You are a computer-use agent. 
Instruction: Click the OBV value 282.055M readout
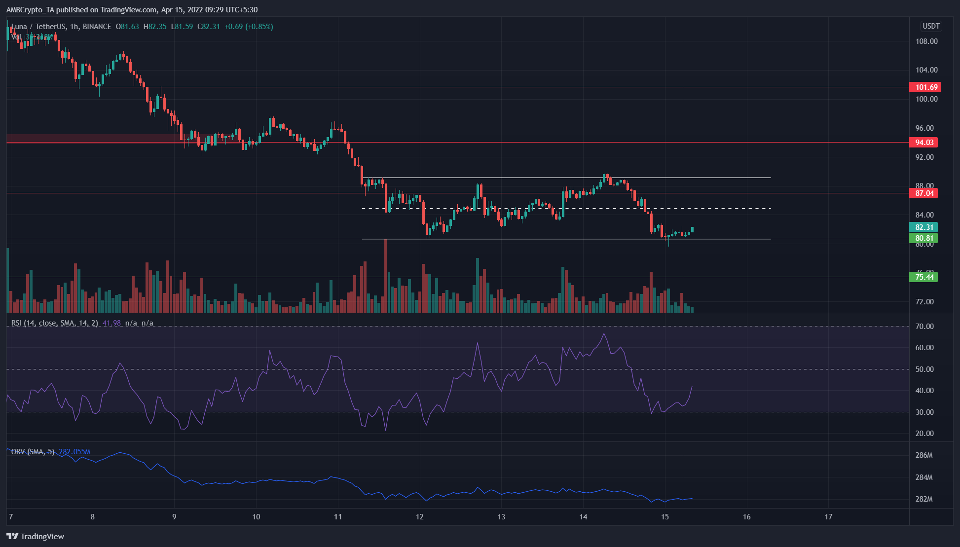click(74, 452)
